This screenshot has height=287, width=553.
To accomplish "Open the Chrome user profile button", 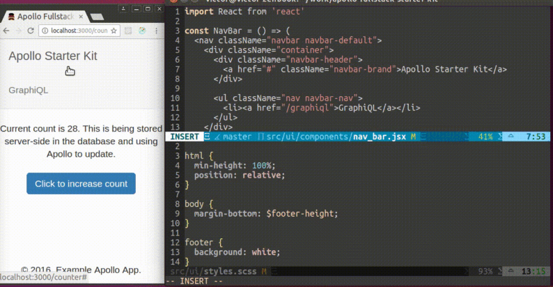I will point(123,8).
